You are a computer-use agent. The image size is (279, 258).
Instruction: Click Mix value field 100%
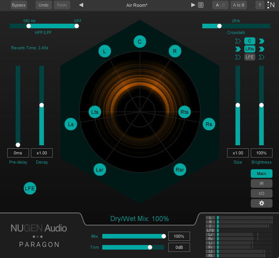[179, 236]
